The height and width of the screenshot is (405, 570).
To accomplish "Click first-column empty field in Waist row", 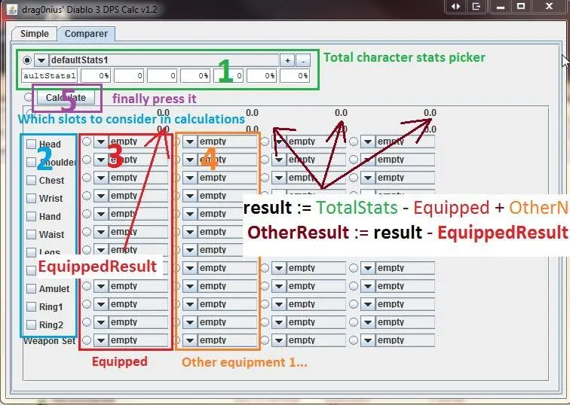I will pyautogui.click(x=138, y=232).
